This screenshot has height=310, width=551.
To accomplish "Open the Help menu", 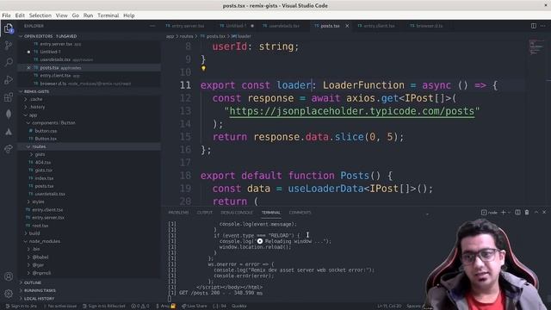I will [128, 15].
